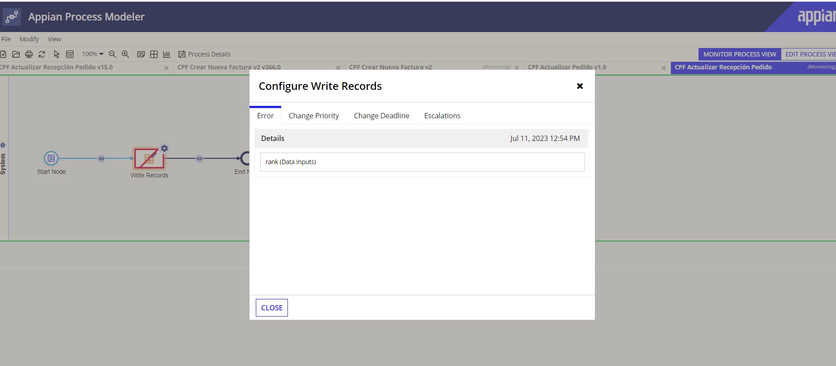Click the End Node circle on canvas
This screenshot has height=366, width=836.
tap(245, 158)
